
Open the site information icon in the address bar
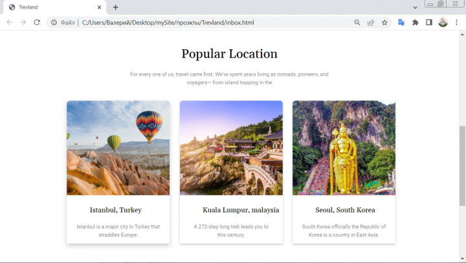coord(54,22)
